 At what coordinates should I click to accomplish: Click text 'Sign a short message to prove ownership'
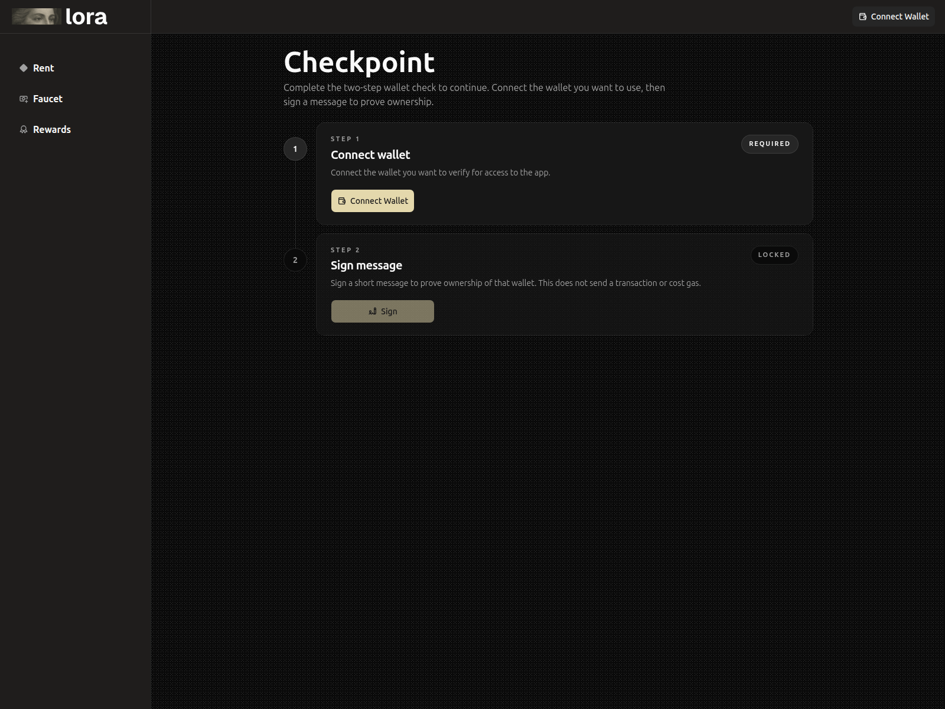[x=406, y=283]
